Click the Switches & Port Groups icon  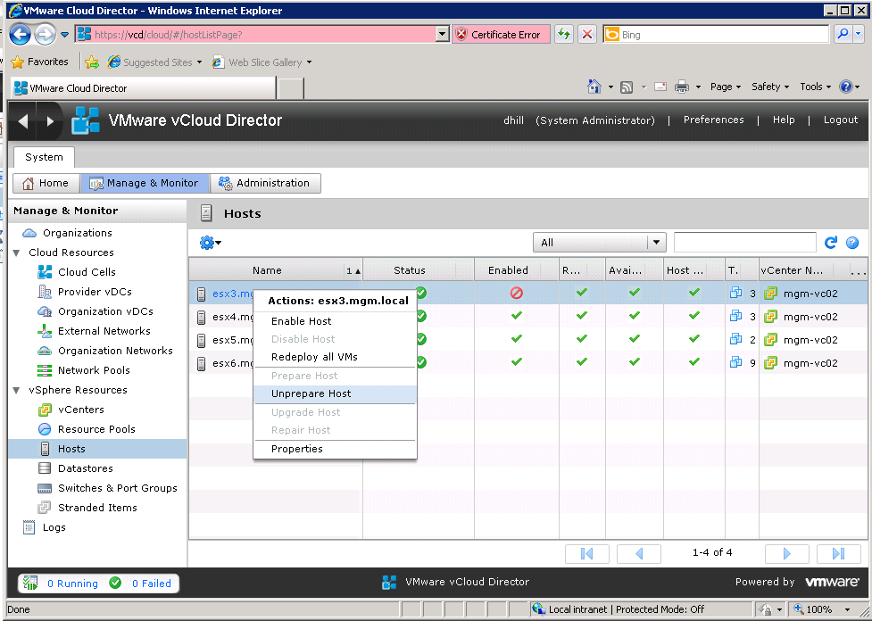[45, 488]
